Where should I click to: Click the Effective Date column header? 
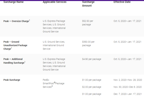[122, 2]
